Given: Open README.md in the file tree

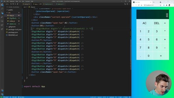Looking at the screenshot, I should 13,35.
